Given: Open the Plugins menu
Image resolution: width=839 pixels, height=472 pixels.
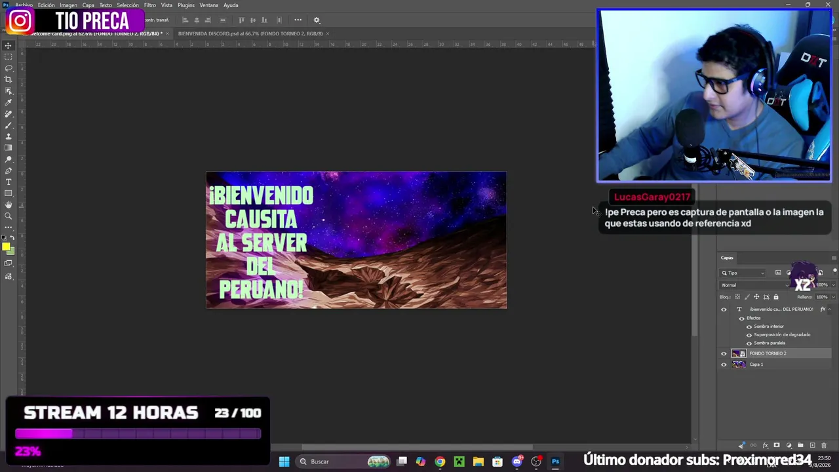Looking at the screenshot, I should click(186, 5).
